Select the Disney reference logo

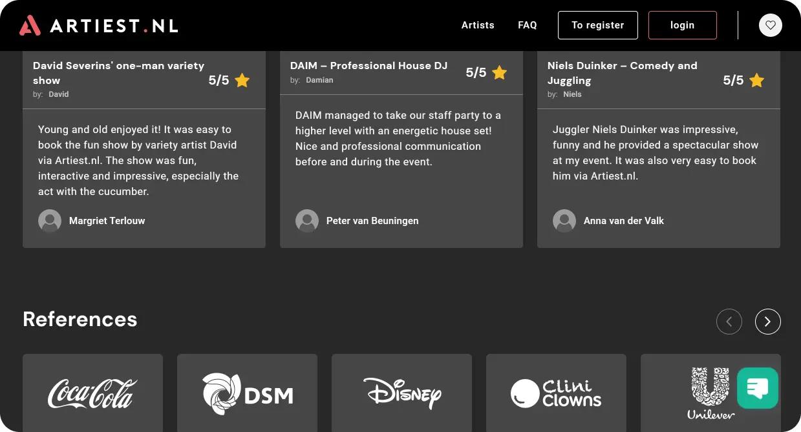coord(401,393)
